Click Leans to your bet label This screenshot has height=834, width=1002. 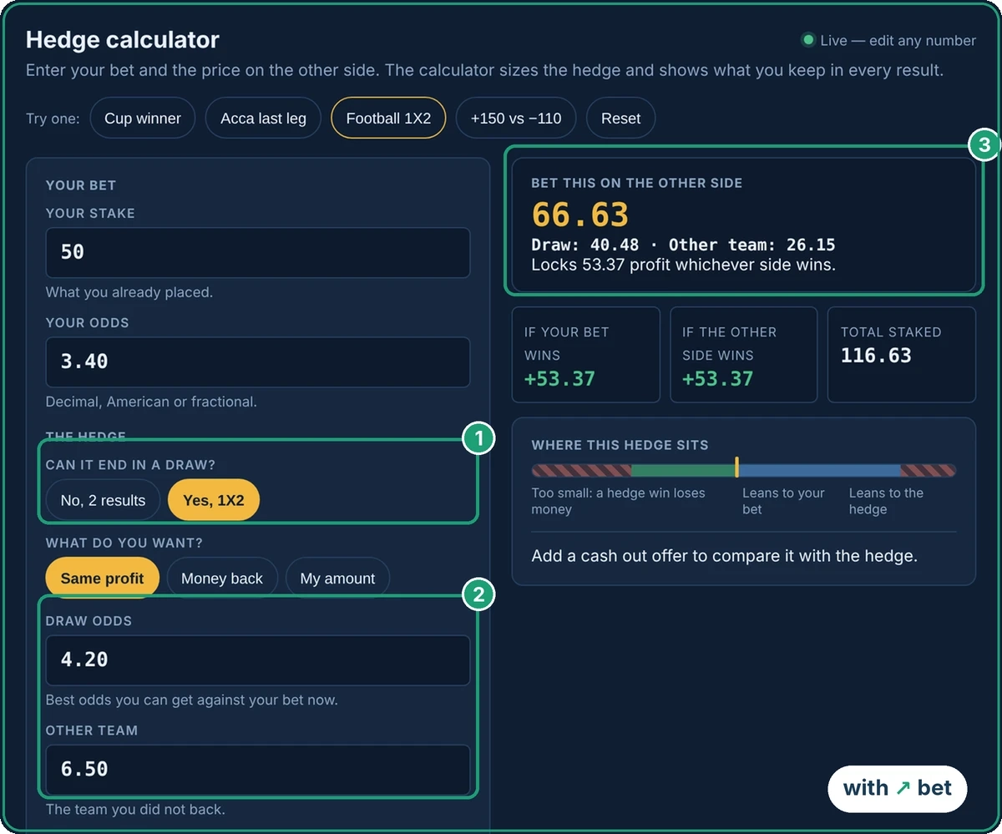[783, 501]
